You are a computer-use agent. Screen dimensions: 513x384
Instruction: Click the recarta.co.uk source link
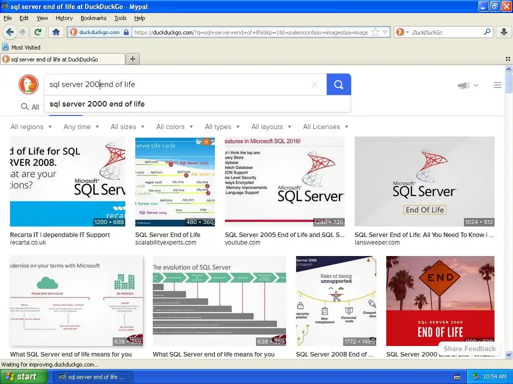coord(28,242)
